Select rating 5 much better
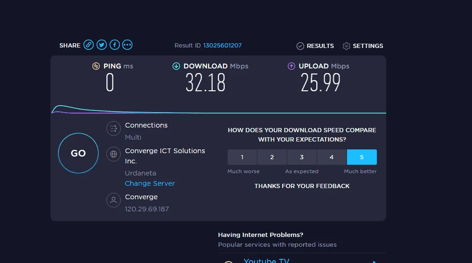Screen dimensions: 472x263 [362, 157]
